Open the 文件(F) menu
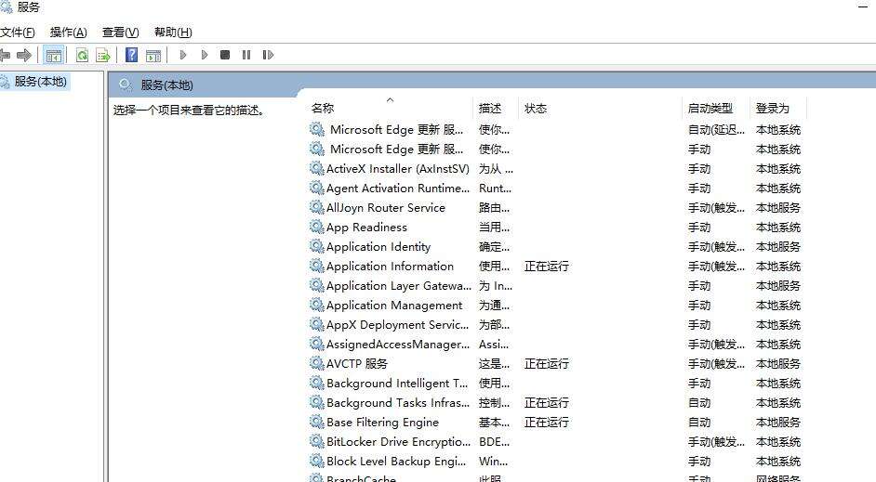Screen dimensions: 876x482 18,33
